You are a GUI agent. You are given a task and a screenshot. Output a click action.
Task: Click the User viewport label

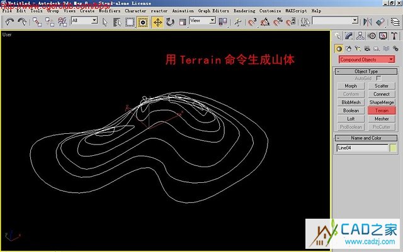pos(7,35)
